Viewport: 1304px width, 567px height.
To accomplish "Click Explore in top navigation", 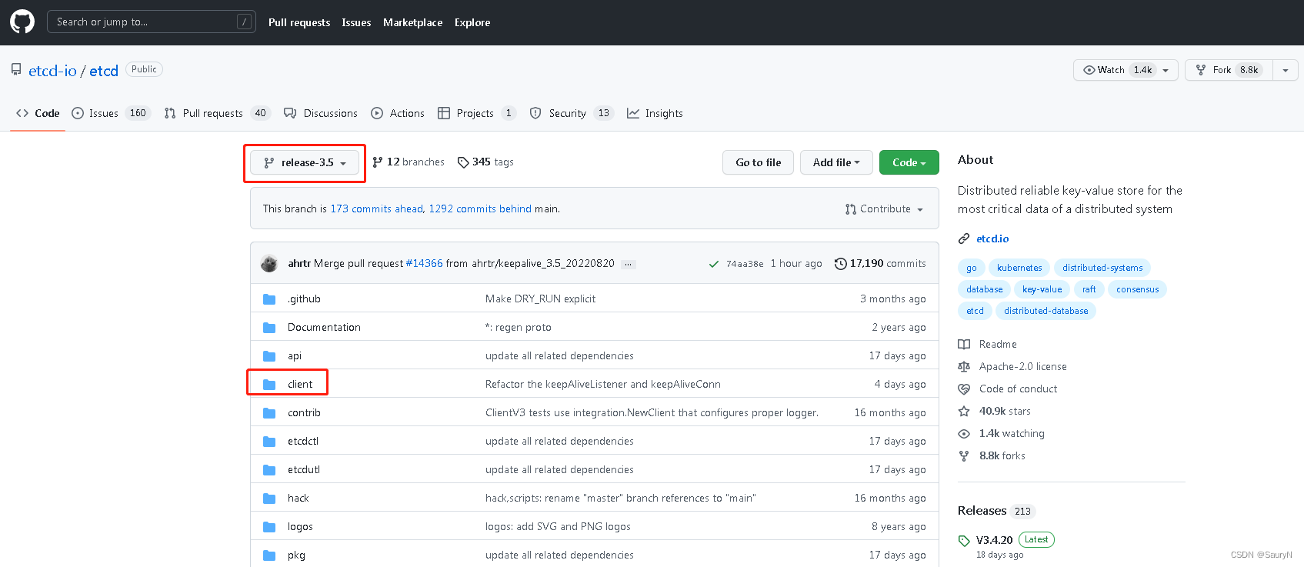I will tap(472, 22).
